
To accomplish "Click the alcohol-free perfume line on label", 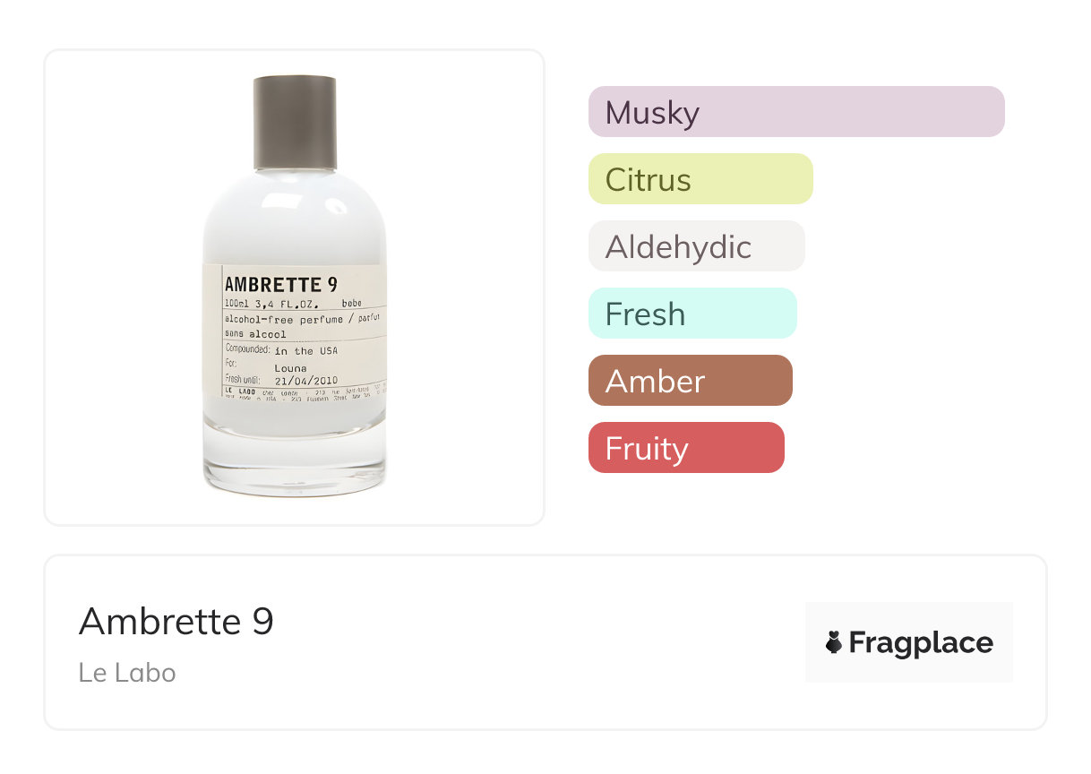I will [x=303, y=319].
